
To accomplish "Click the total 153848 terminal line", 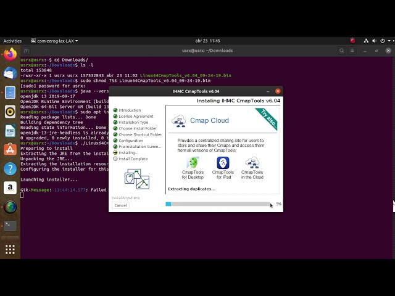I will [36, 70].
